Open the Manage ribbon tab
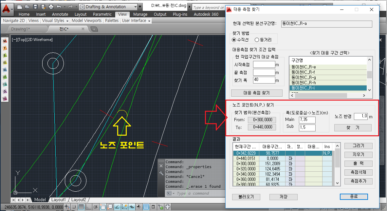This screenshot has height=211, width=387. tap(140, 14)
